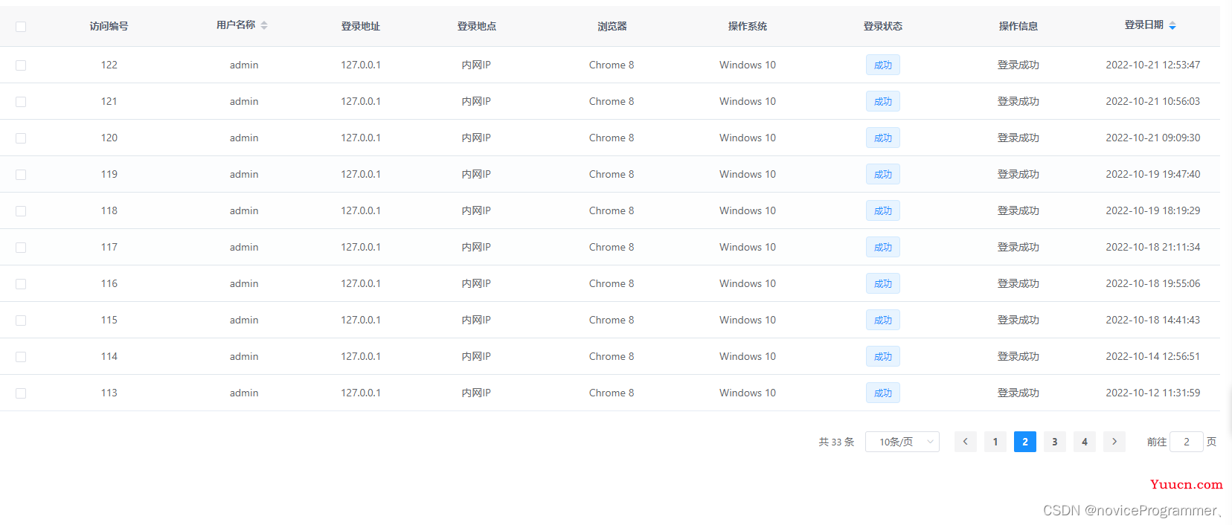Check the row 120 checkbox
The image size is (1232, 525).
pos(21,138)
